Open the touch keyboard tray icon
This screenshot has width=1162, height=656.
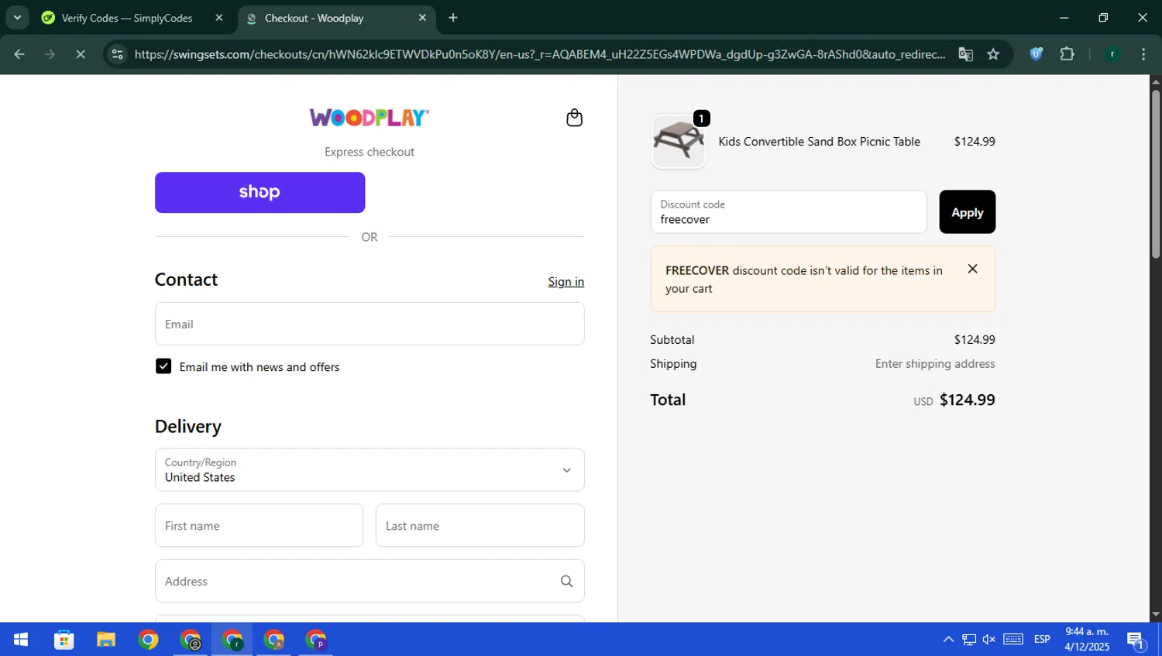[1013, 640]
